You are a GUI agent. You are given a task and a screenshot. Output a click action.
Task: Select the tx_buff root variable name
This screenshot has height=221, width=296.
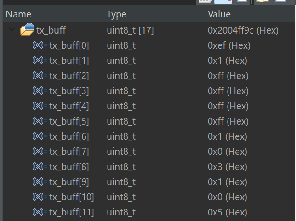51,30
